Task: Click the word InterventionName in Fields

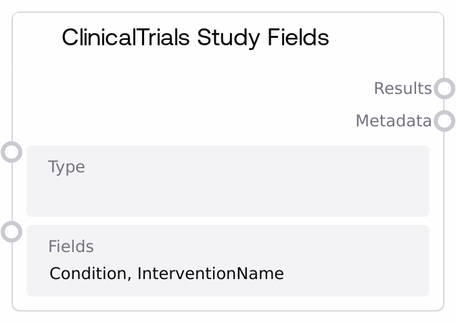Action: [x=210, y=274]
